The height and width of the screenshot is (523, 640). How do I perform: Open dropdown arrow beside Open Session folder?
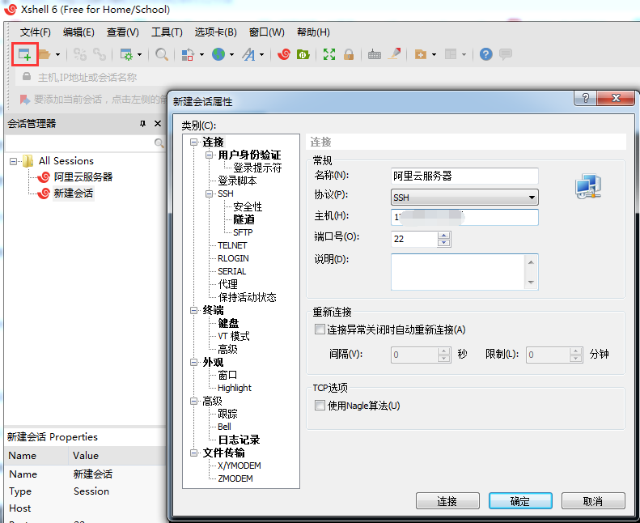(57, 54)
